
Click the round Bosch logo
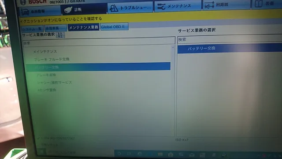coord(23,2)
